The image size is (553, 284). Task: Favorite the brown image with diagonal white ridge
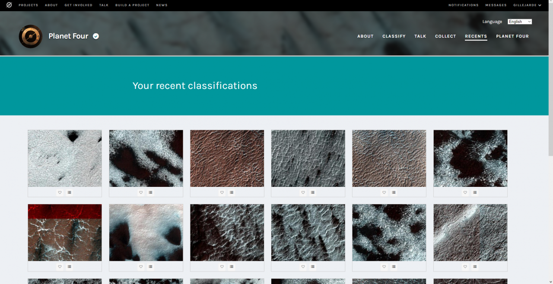click(465, 267)
